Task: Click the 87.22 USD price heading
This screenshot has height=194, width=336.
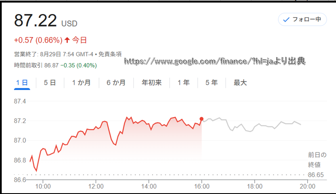Action: point(46,20)
